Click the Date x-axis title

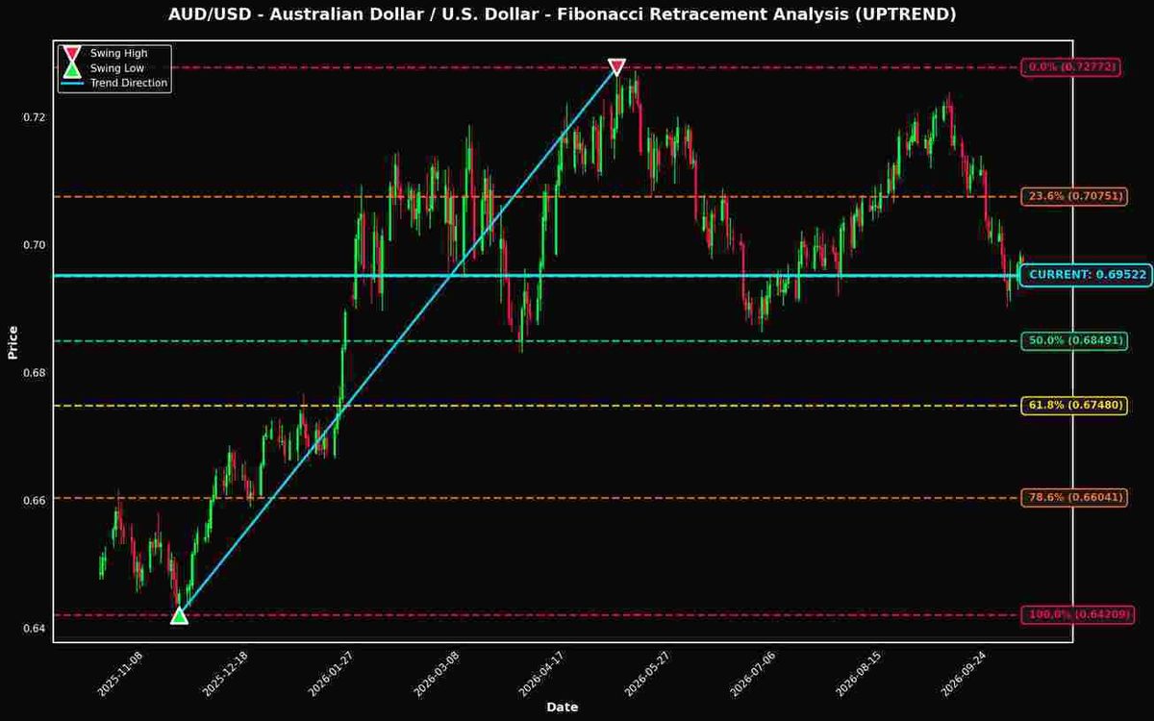click(563, 707)
